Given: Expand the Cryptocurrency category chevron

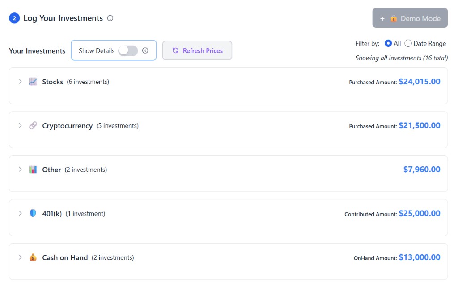Looking at the screenshot, I should pos(20,126).
